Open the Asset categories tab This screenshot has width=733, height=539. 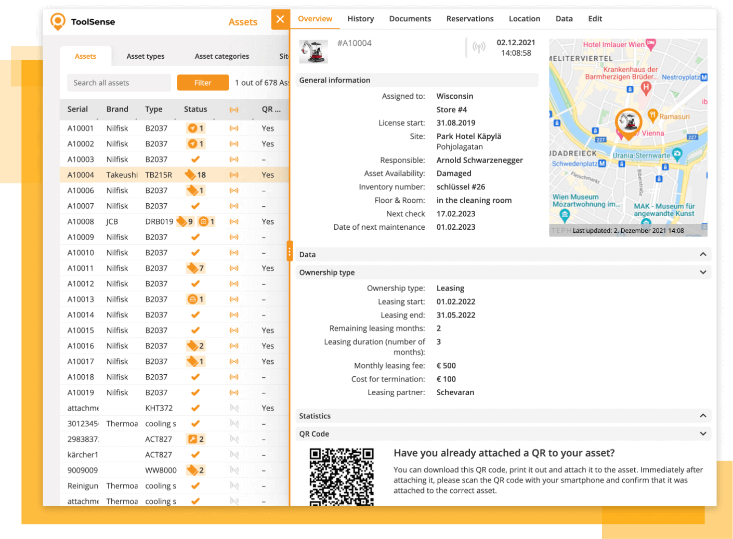(221, 56)
